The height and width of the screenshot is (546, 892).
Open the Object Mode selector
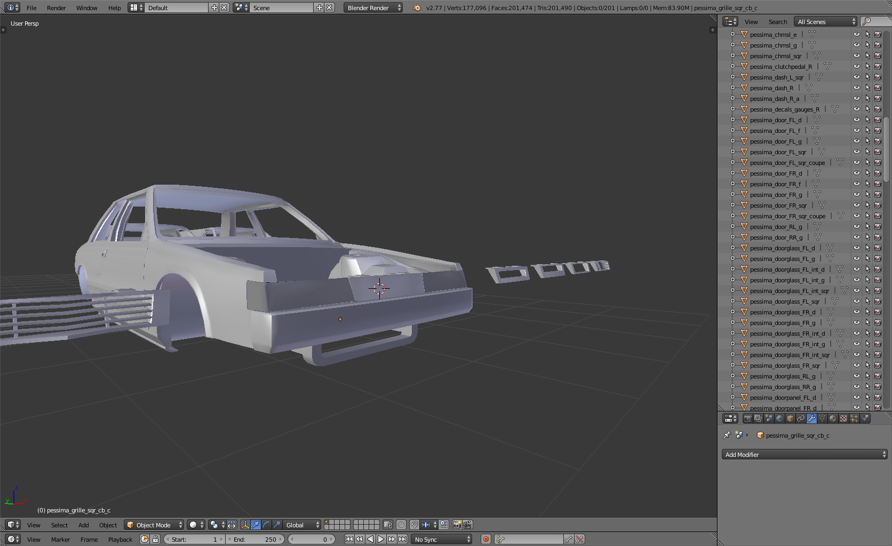click(154, 525)
